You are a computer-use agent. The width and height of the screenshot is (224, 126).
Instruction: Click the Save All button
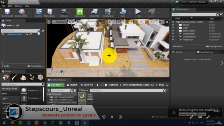[x=87, y=85]
